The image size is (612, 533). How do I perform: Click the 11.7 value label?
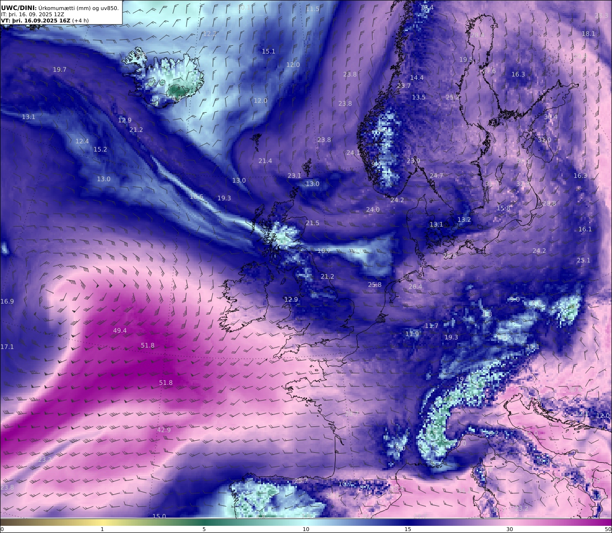(432, 326)
